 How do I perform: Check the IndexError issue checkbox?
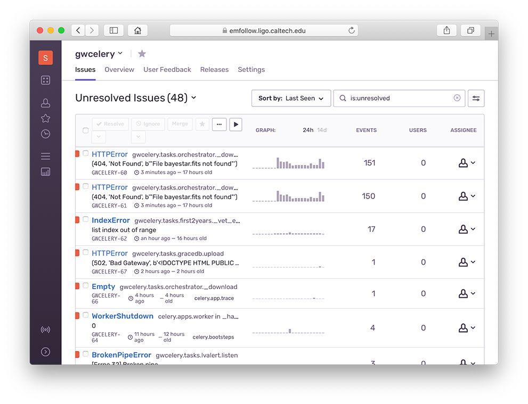pos(86,219)
